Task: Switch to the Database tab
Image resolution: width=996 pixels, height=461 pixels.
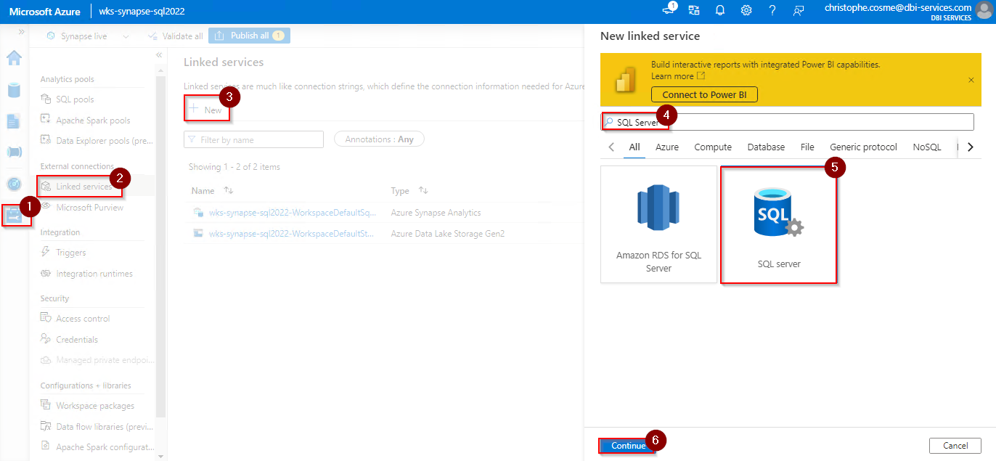Action: 766,147
